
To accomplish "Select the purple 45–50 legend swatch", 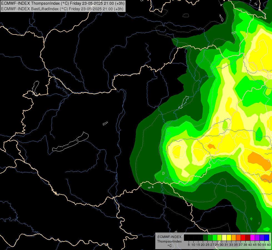I will coord(257,237).
